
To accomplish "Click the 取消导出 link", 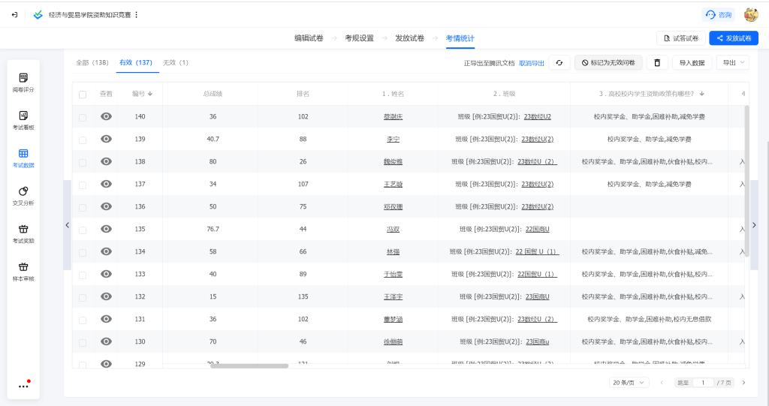I will pos(532,63).
